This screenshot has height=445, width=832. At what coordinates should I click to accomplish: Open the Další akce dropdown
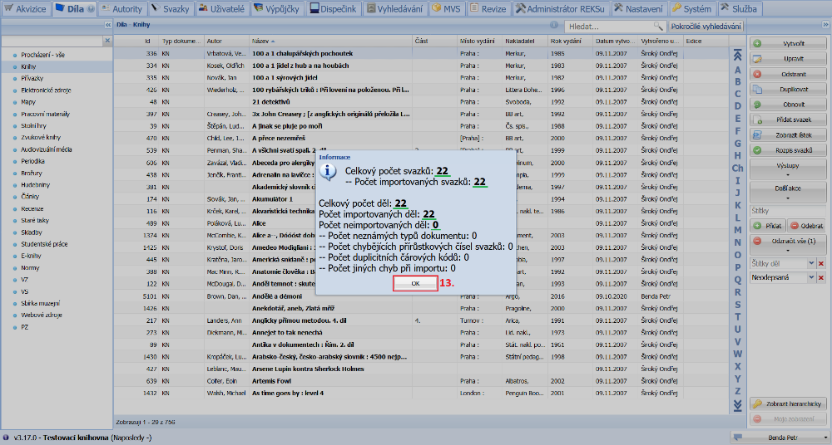(x=788, y=193)
